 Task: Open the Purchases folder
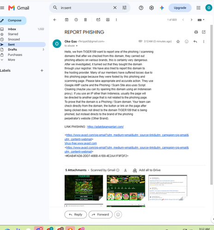coord(23,55)
